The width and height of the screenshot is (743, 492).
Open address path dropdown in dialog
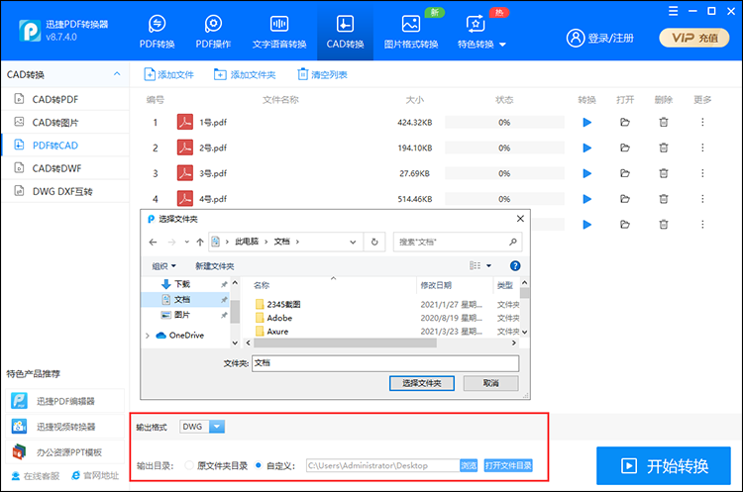(x=353, y=242)
